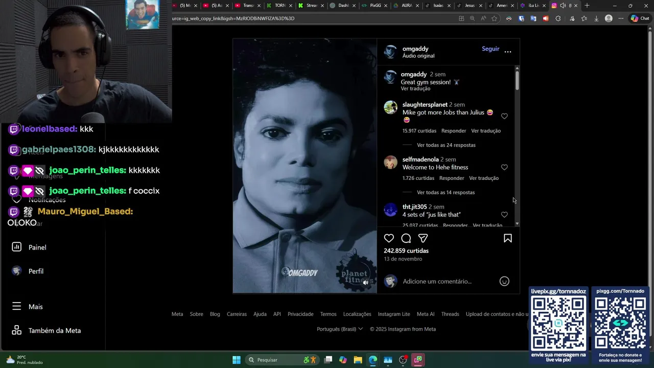654x368 pixels.
Task: Open the omgaddy username in header
Action: (x=415, y=49)
